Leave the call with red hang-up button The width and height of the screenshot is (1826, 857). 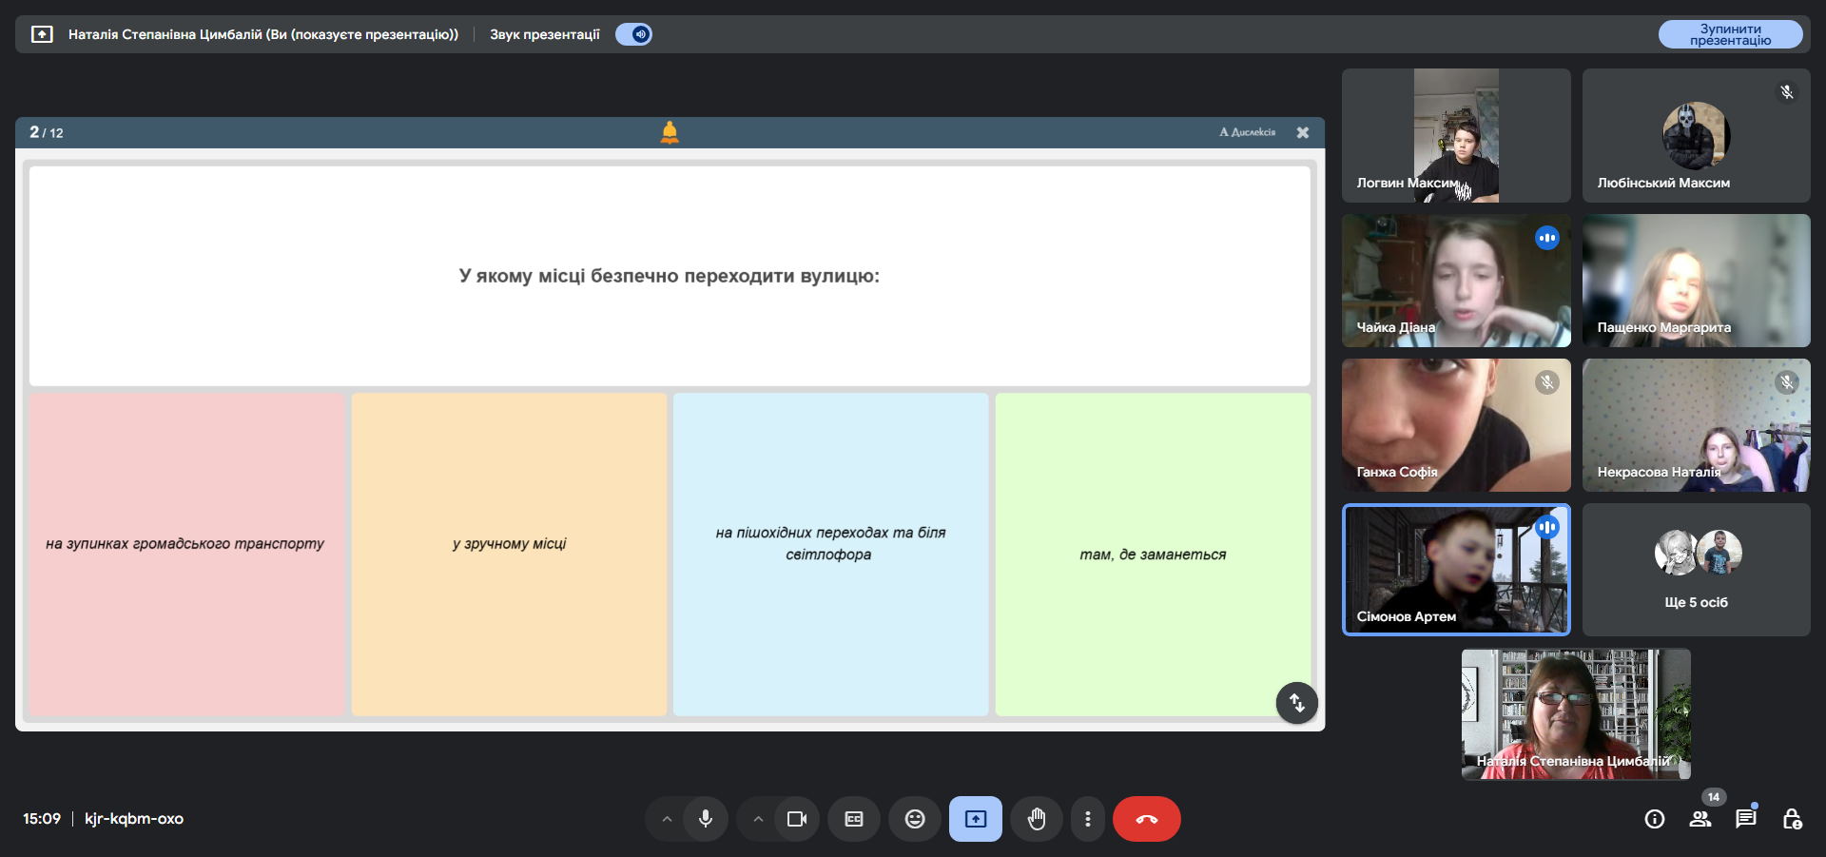point(1147,819)
